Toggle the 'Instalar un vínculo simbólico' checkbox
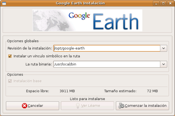The height and width of the screenshot is (116, 175). click(10, 56)
